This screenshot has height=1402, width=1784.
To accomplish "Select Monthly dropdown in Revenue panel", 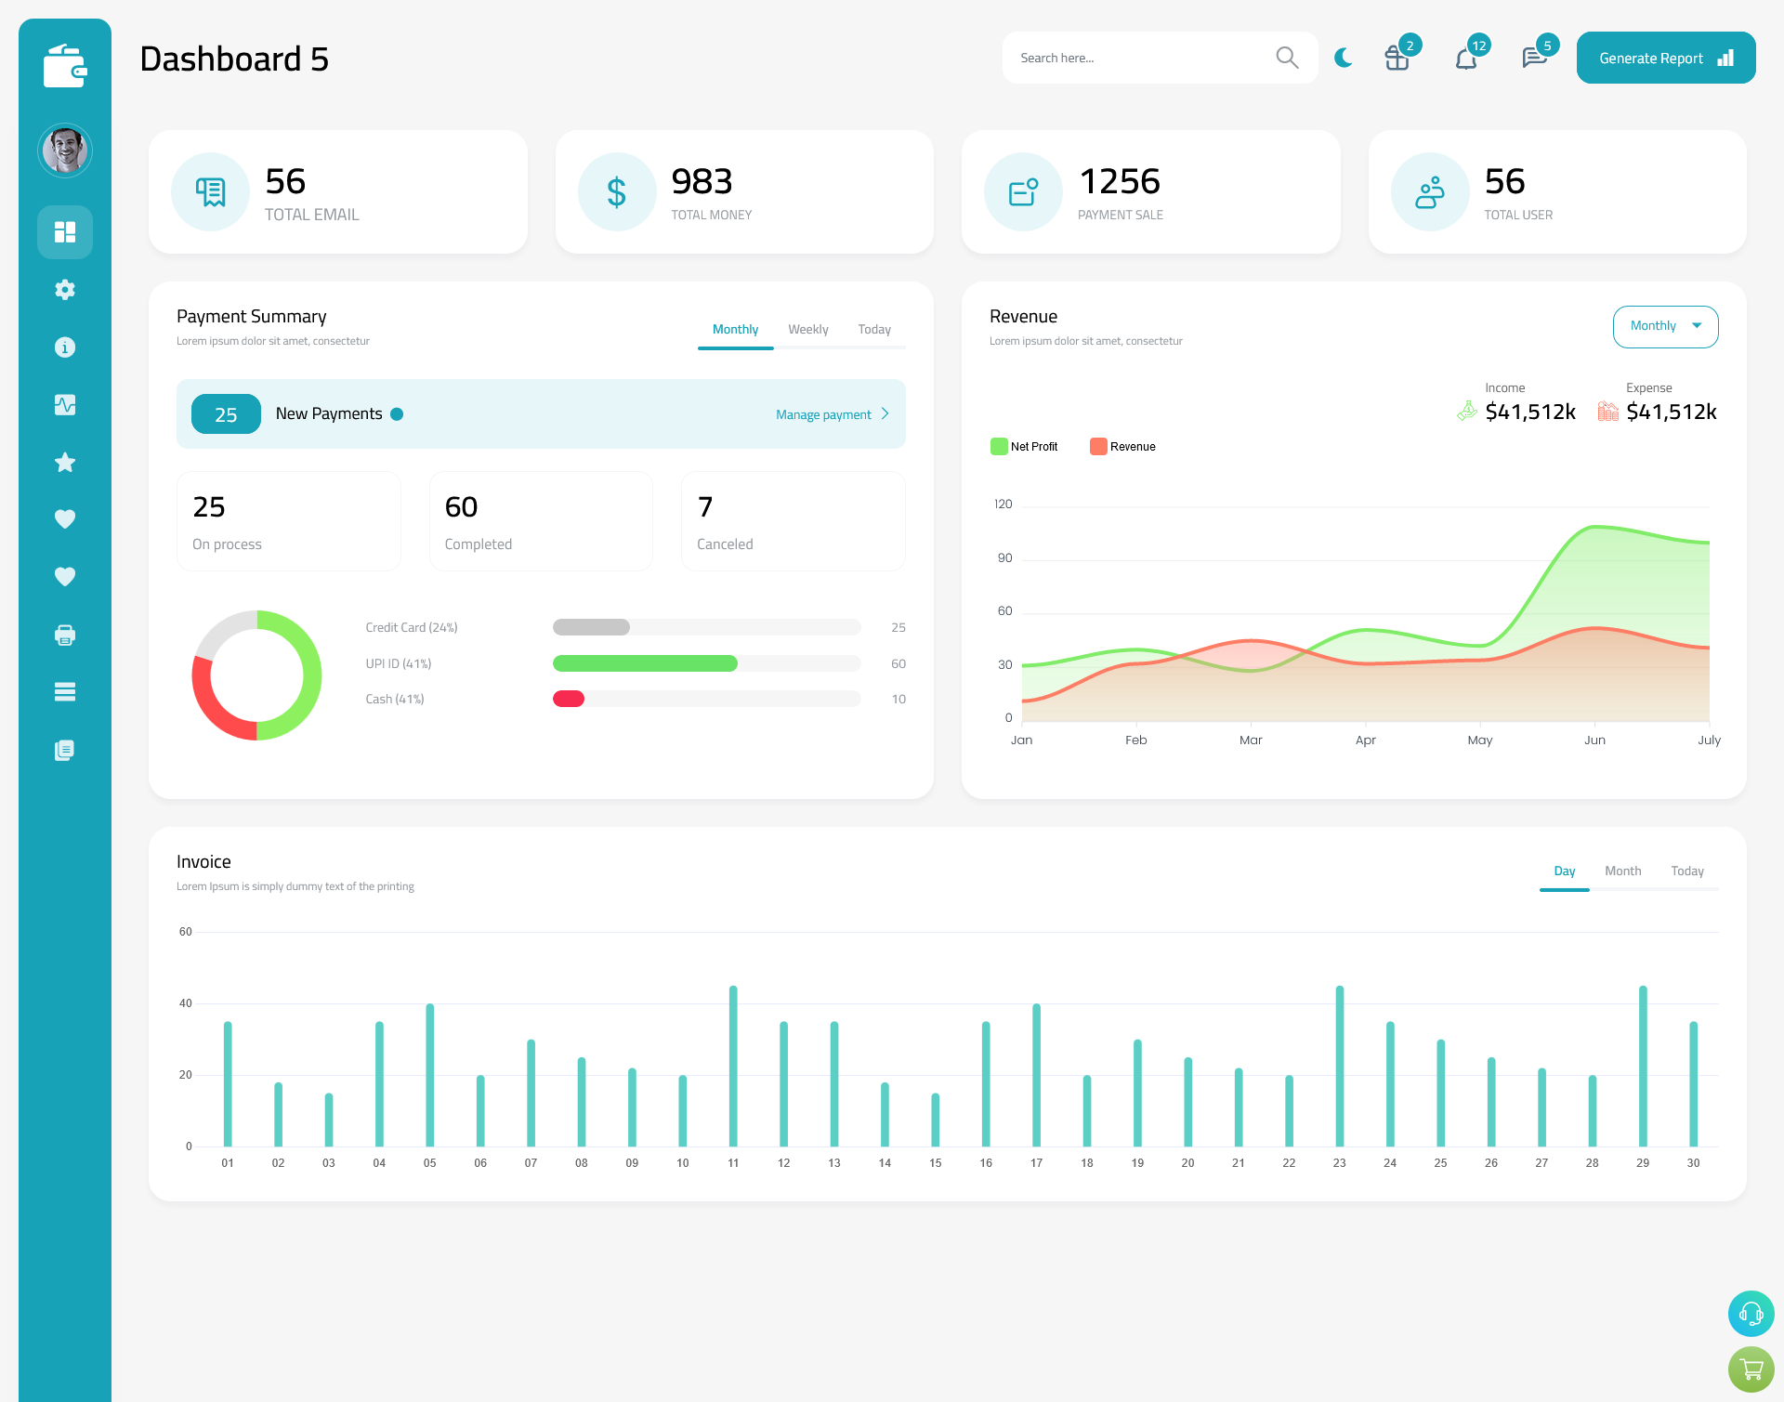I will 1664,324.
